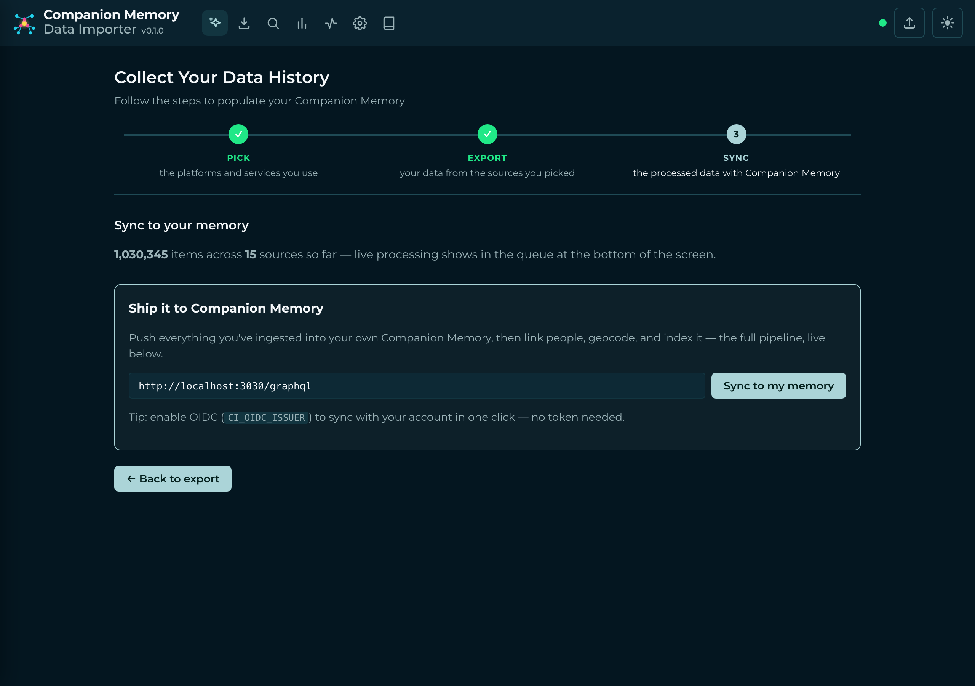This screenshot has height=686, width=975.
Task: Click the Companion Memory title text
Action: pos(111,14)
